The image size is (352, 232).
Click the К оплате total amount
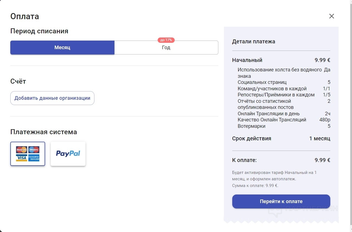pos(322,160)
